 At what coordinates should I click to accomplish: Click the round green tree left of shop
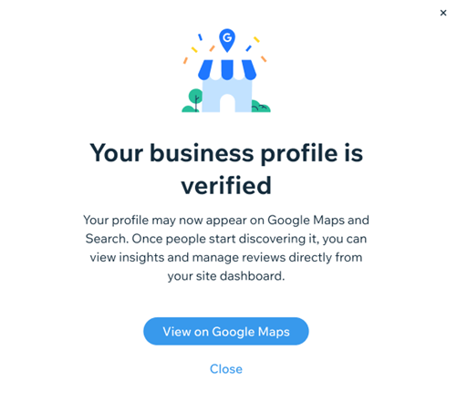coord(195,96)
